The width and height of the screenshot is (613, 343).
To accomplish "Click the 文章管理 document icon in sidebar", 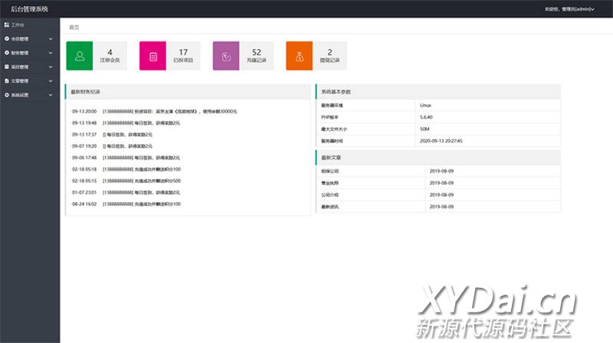I will click(x=7, y=81).
